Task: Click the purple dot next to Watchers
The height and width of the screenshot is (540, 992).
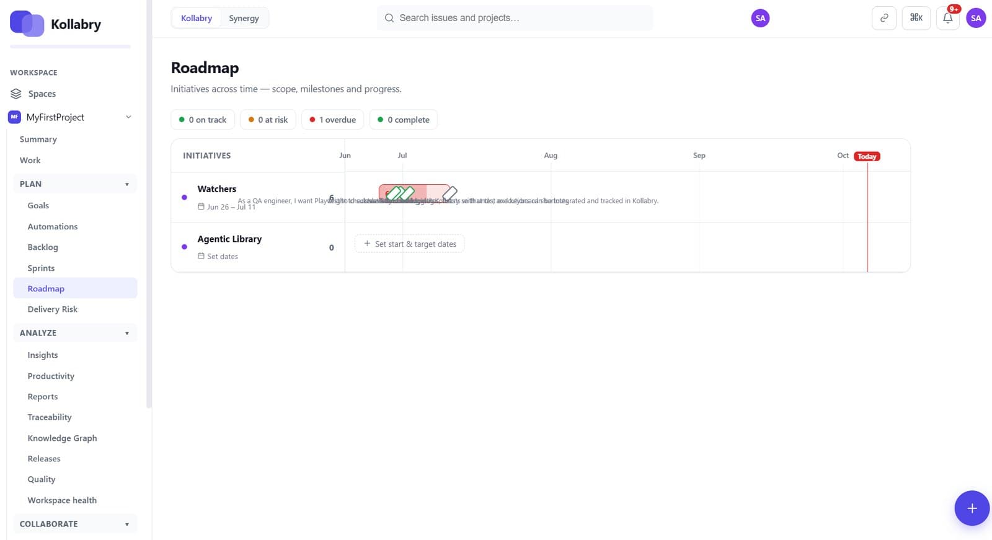Action: point(184,197)
